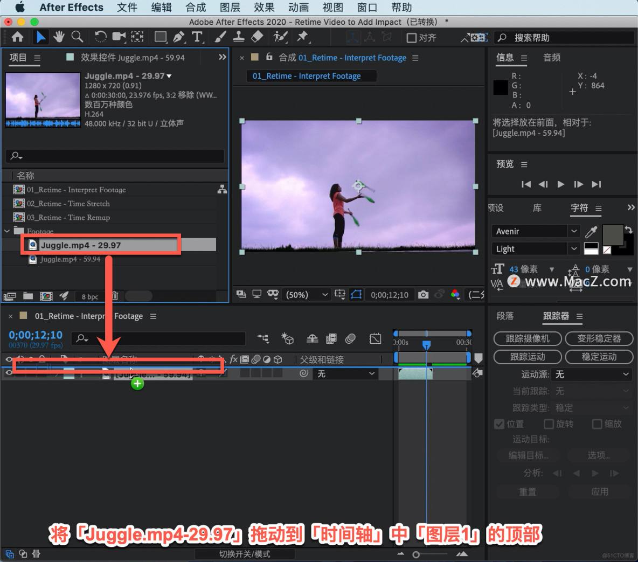The width and height of the screenshot is (638, 562).
Task: Take snapshot with the camera icon
Action: coord(423,295)
